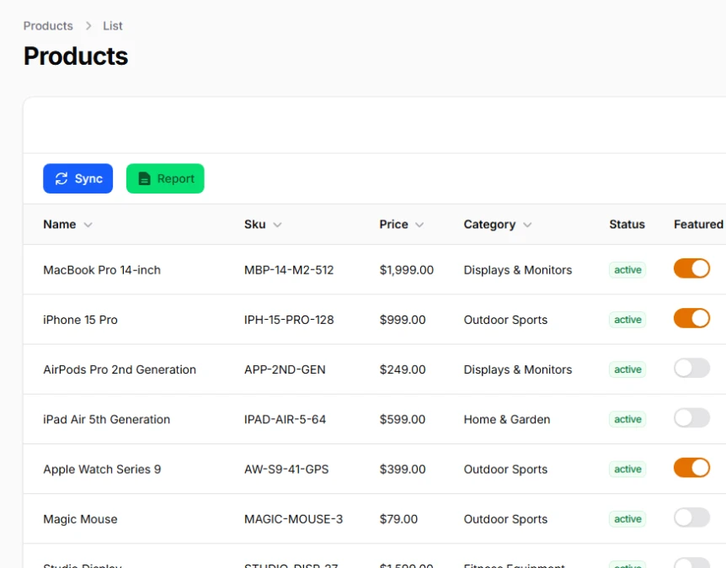Click the $1,999.00 price cell
This screenshot has width=726, height=568.
point(407,270)
